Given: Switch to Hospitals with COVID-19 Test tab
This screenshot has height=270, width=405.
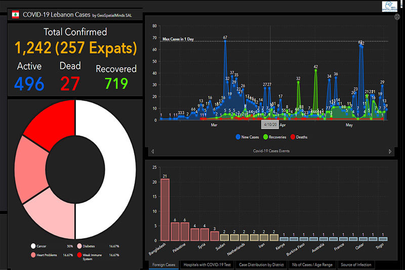Looking at the screenshot, I should [207, 265].
